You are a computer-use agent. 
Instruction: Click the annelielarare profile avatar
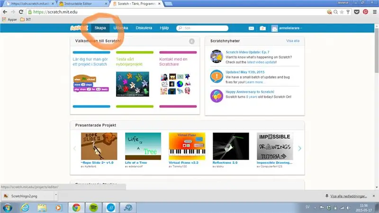[274, 28]
